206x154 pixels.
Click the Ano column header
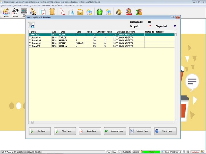coord(55,32)
